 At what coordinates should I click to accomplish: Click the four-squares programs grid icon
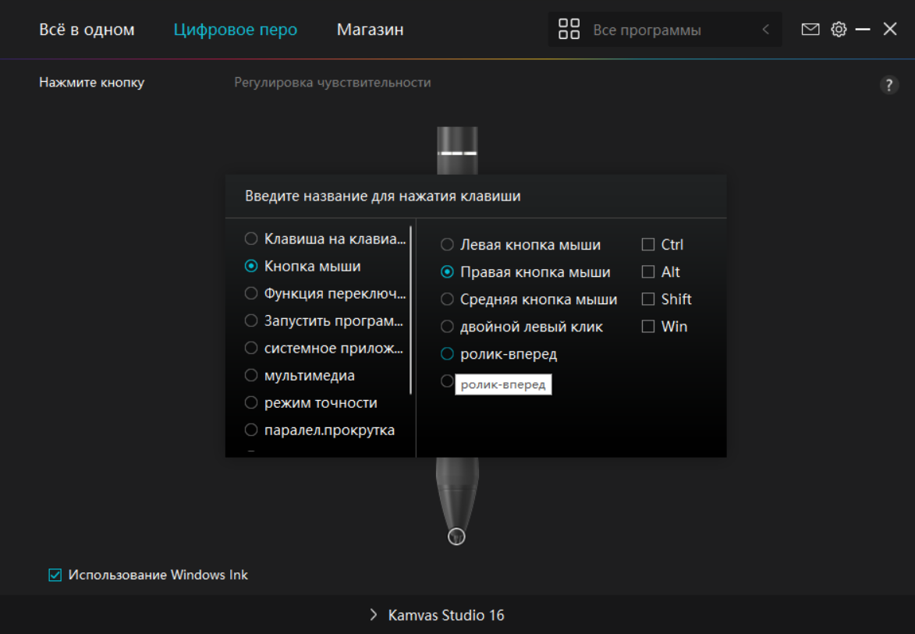tap(569, 30)
